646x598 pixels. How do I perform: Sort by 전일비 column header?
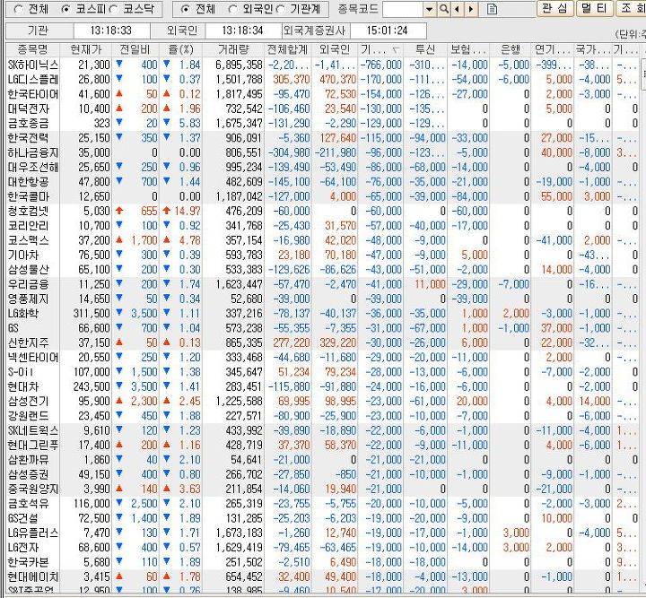(x=135, y=50)
